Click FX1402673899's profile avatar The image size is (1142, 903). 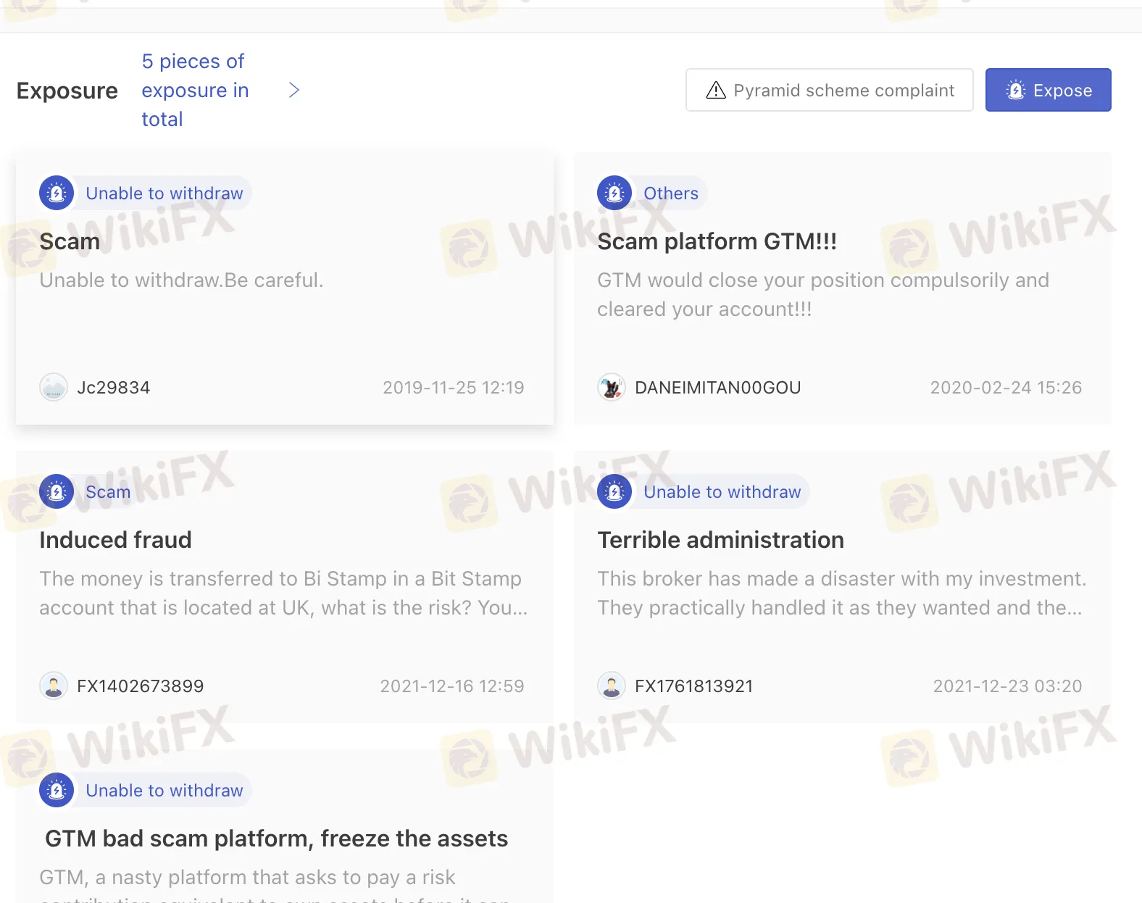coord(54,686)
